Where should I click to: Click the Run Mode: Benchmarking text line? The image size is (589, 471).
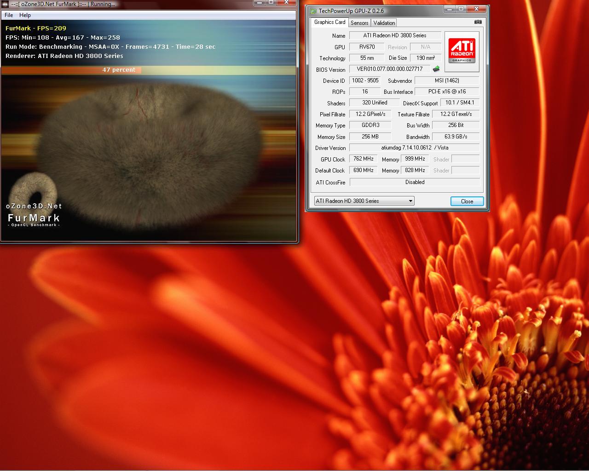[x=110, y=46]
